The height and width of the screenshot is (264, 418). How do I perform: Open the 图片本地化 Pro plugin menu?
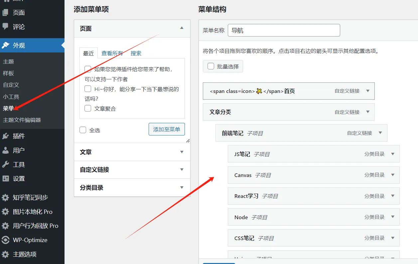click(x=32, y=212)
